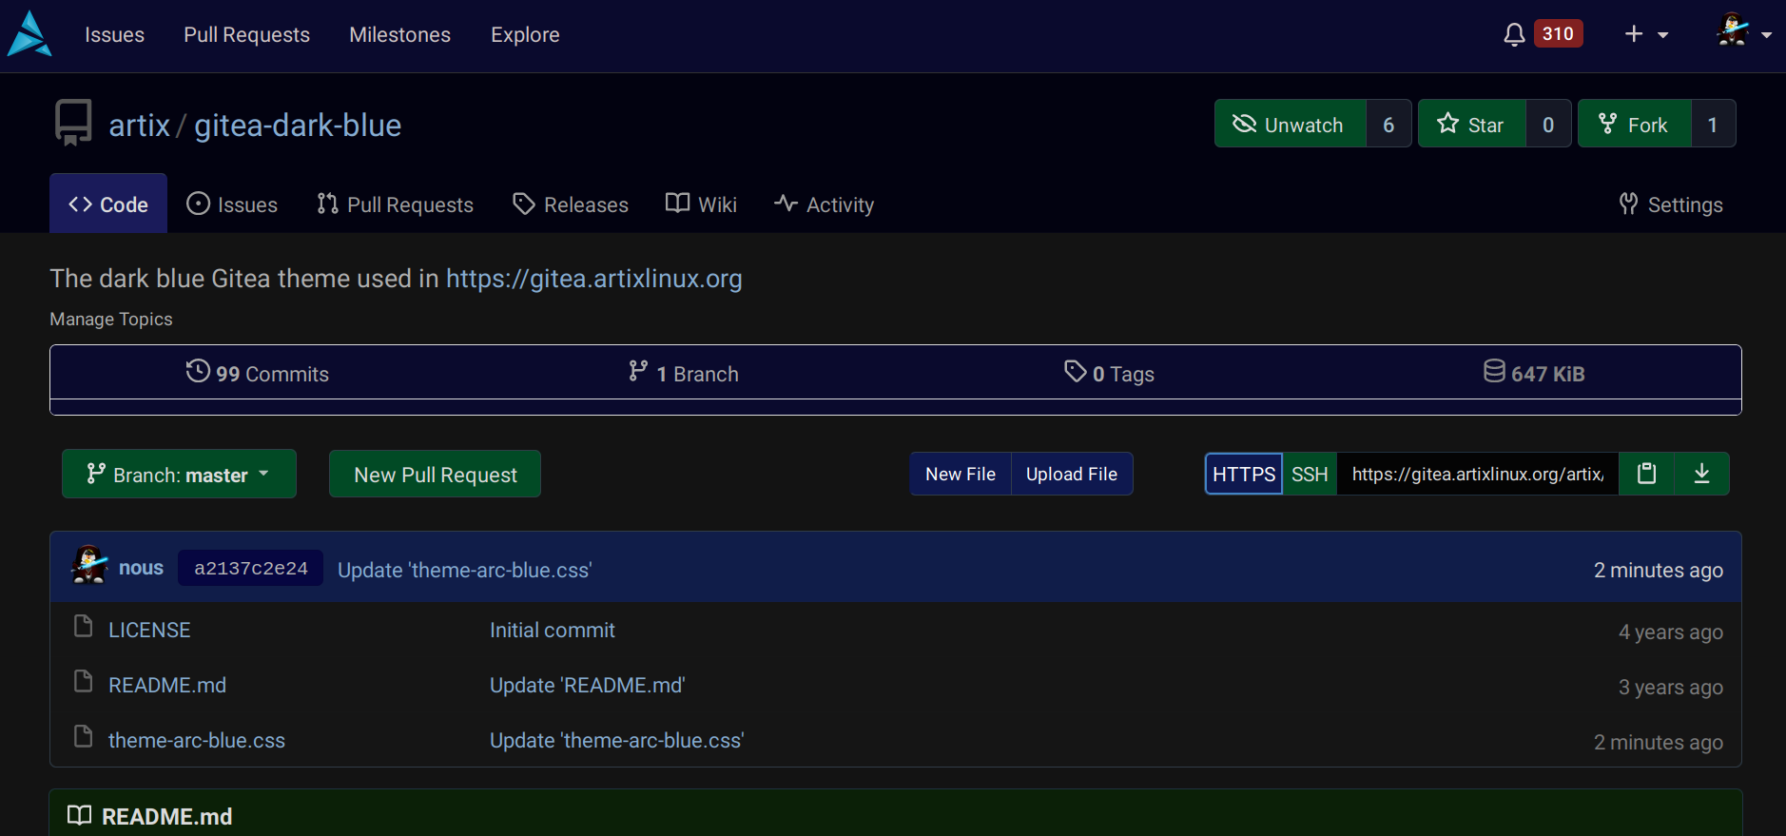1786x836 pixels.
Task: Open the Update 'README.md' commit
Action: pyautogui.click(x=588, y=685)
